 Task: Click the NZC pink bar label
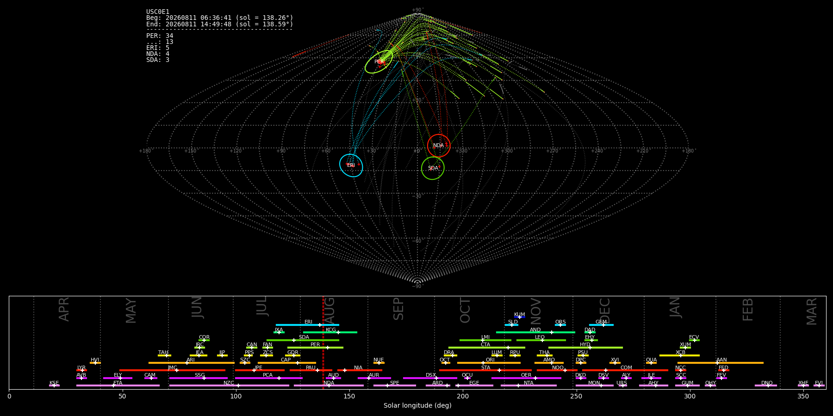coord(229,383)
